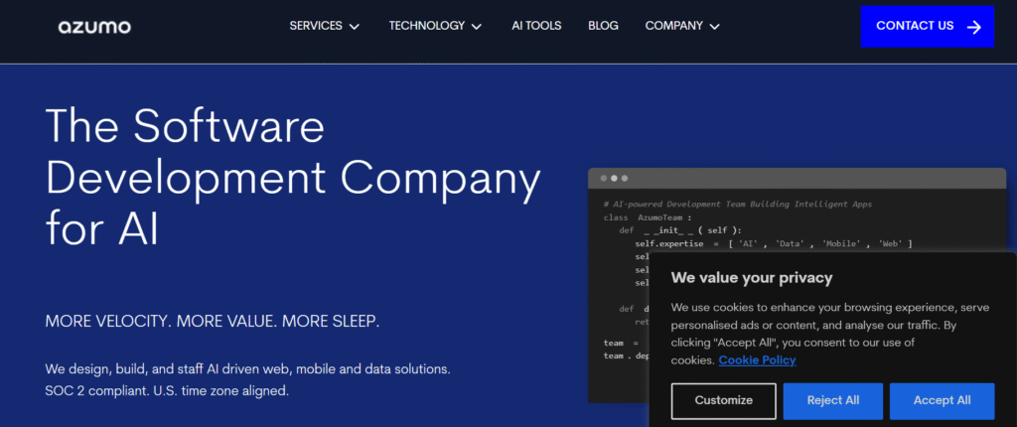Viewport: 1017px width, 427px height.
Task: Expand the COMPANY chevron arrow
Action: click(715, 27)
